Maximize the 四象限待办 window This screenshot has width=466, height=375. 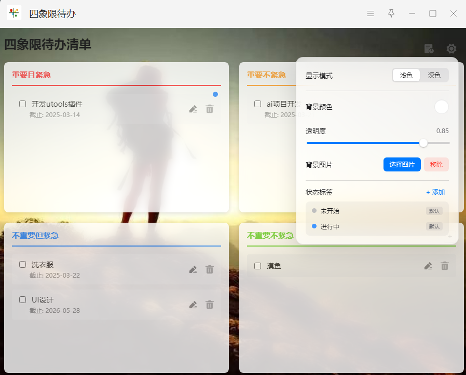433,13
